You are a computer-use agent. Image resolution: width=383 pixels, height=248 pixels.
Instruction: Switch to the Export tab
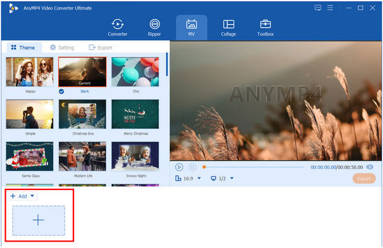[x=100, y=48]
